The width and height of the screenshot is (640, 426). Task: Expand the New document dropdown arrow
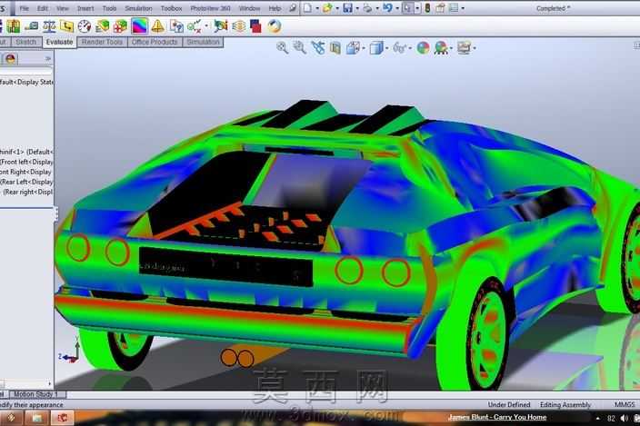(317, 8)
